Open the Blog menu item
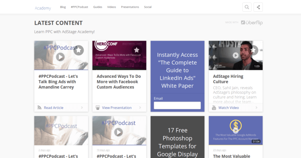The image size is (301, 158). (x=63, y=7)
